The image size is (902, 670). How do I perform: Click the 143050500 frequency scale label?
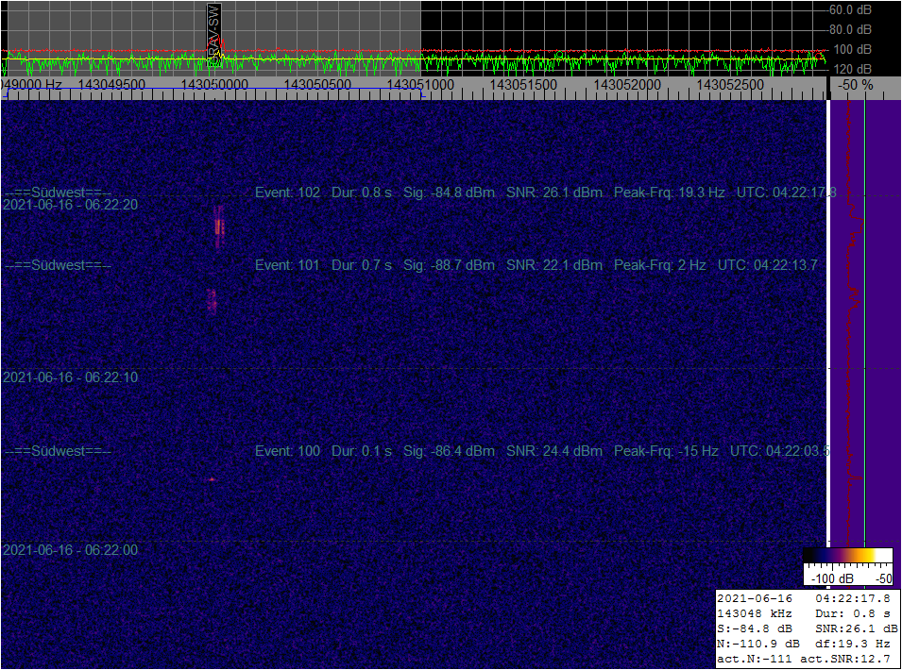(317, 85)
